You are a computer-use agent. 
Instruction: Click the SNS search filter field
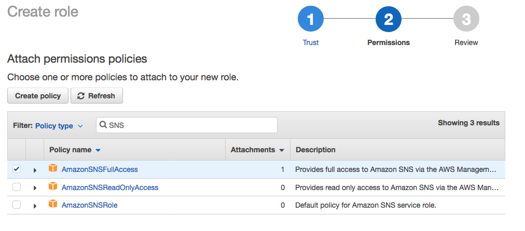(189, 125)
